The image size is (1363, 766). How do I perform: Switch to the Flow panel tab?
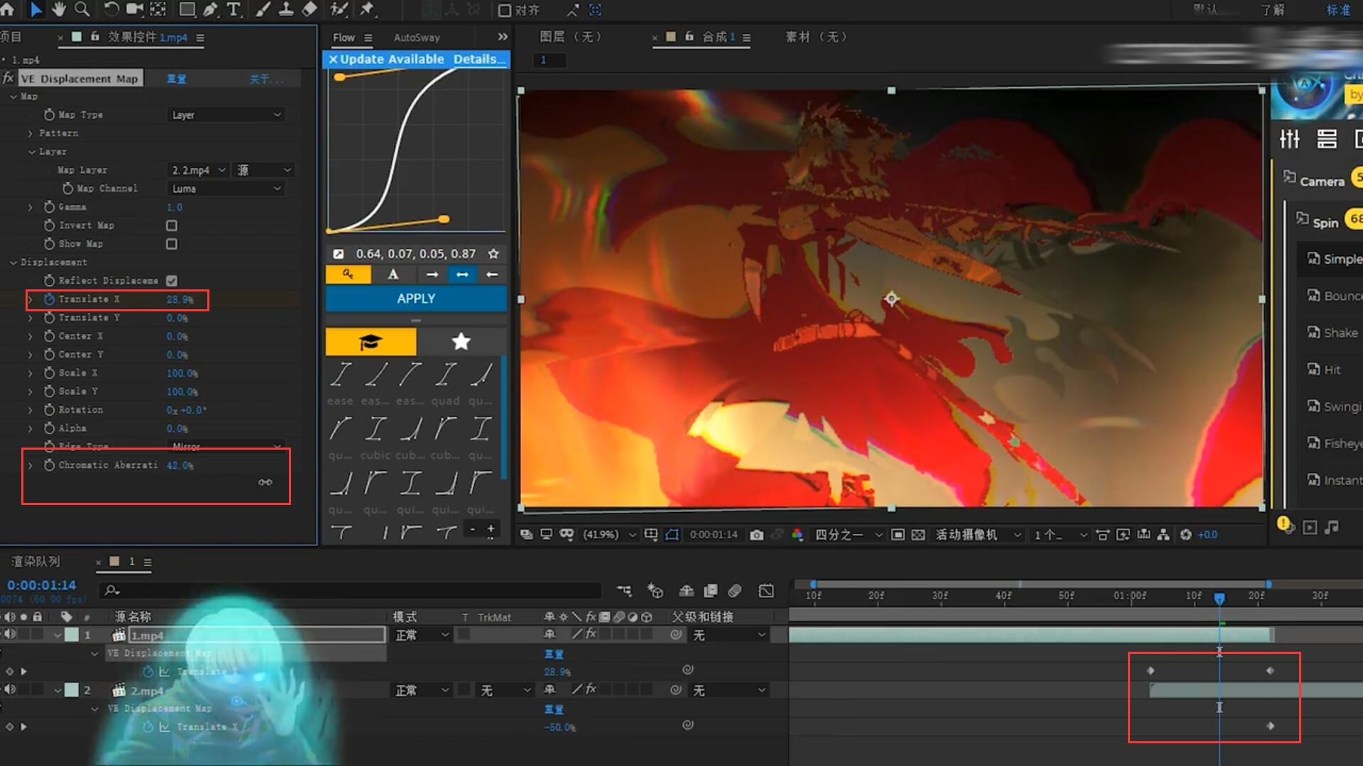pyautogui.click(x=344, y=38)
